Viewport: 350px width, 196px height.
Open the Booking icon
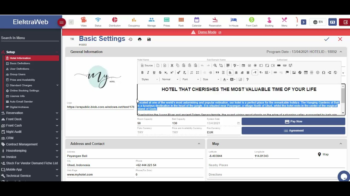point(269,22)
